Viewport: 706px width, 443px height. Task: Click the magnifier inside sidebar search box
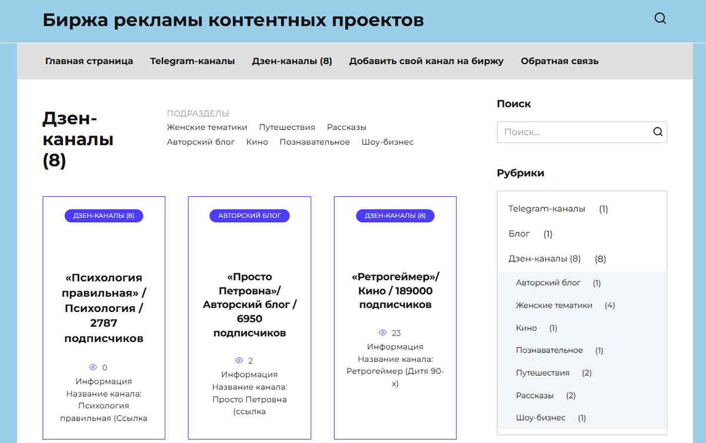pos(658,132)
